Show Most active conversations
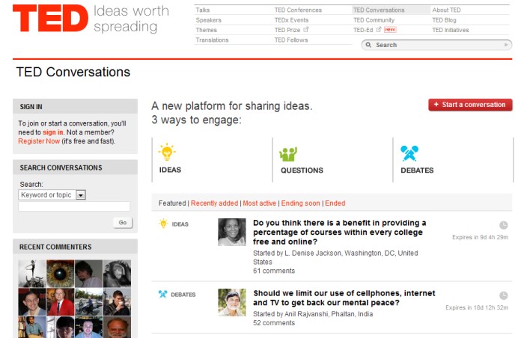The image size is (524, 338). click(260, 203)
